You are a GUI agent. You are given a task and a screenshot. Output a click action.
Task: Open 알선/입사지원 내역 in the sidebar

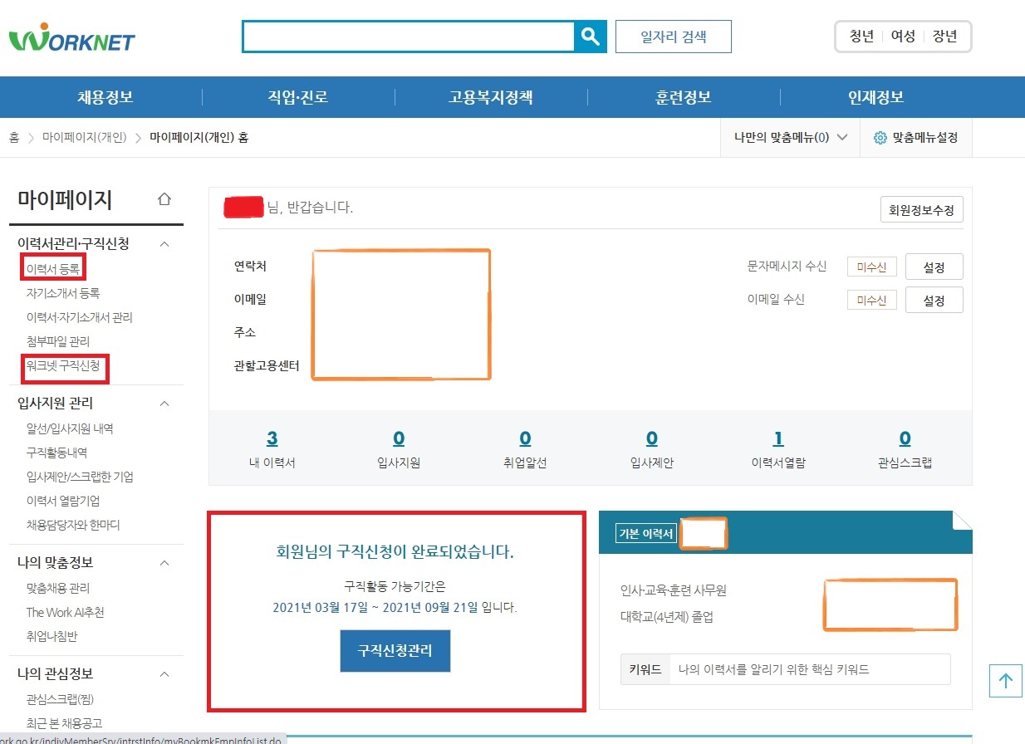(x=70, y=428)
